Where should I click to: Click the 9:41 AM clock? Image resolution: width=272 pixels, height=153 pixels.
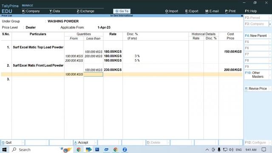(251, 150)
